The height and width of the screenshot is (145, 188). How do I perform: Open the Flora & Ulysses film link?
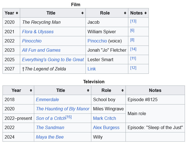(x=38, y=32)
